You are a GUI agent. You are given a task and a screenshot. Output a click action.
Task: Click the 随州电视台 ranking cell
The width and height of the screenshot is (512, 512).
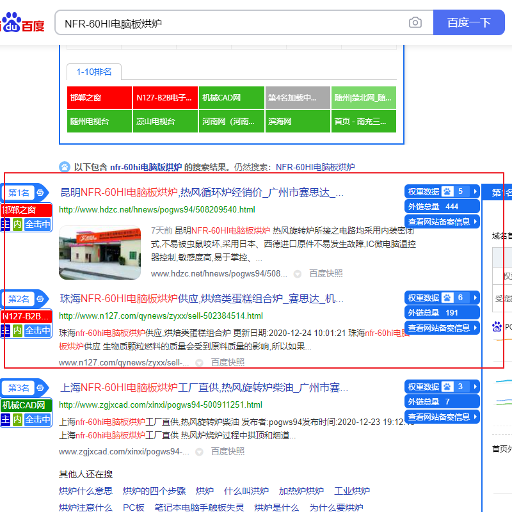(99, 122)
